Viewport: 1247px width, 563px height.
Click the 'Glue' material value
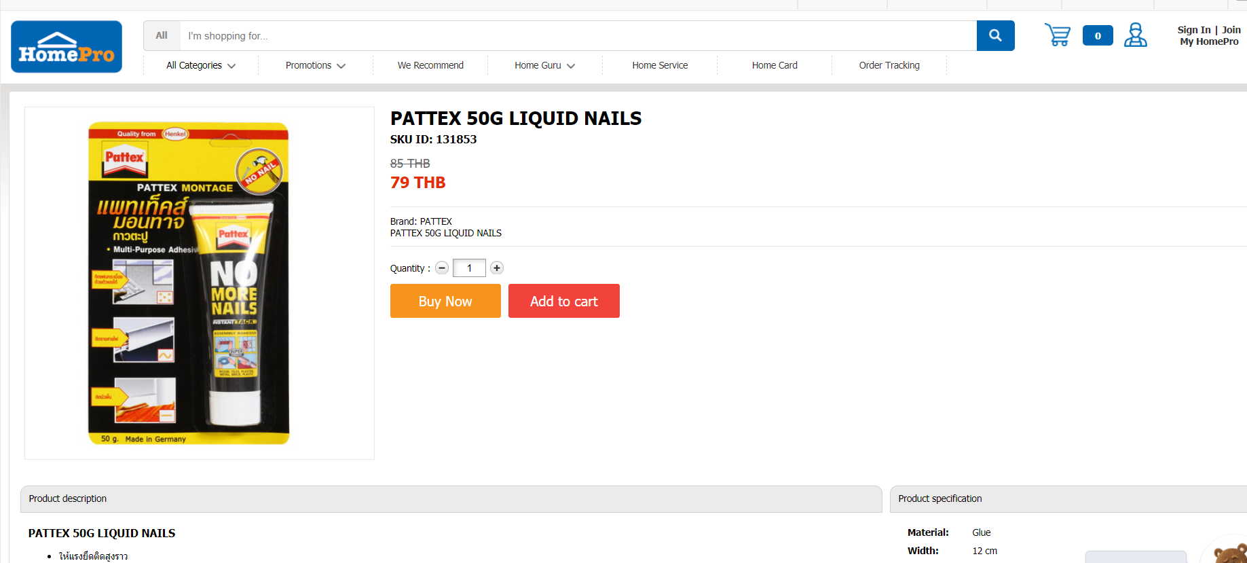(982, 532)
